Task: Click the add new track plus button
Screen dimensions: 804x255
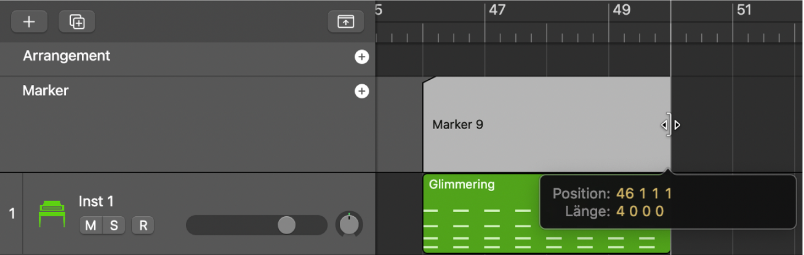Action: pyautogui.click(x=29, y=22)
